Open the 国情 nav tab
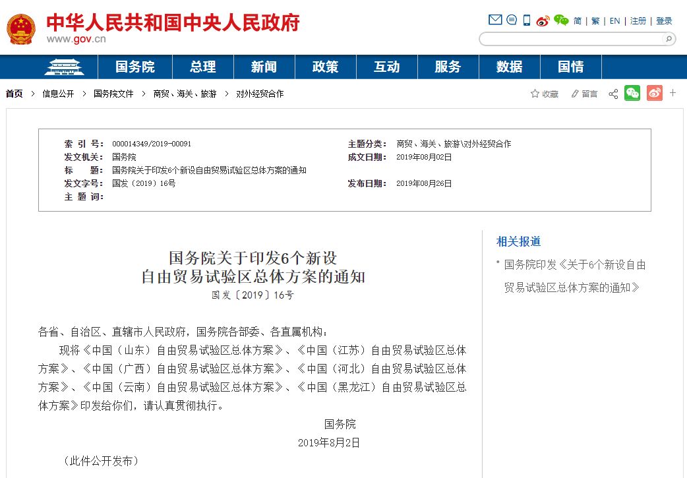Image resolution: width=687 pixels, height=478 pixels. coord(571,67)
